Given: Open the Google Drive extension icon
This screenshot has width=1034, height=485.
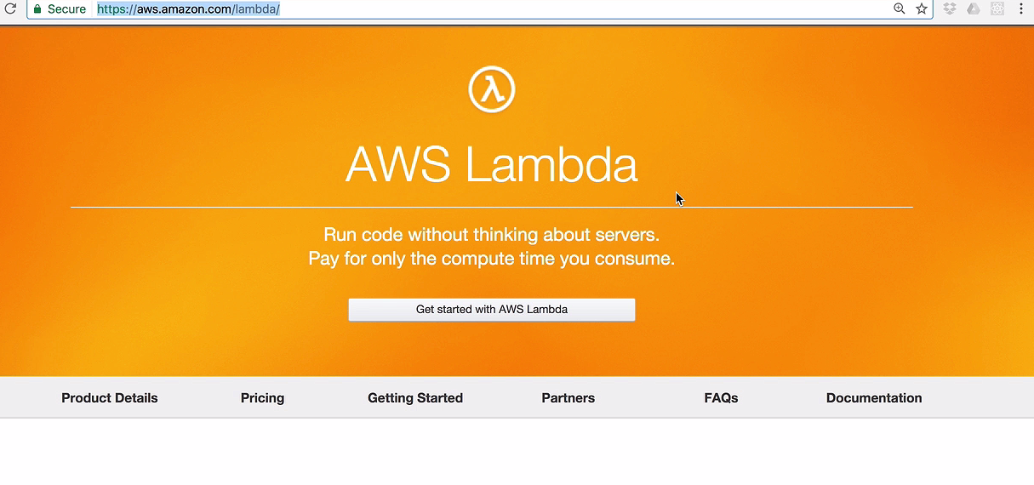Looking at the screenshot, I should (x=974, y=9).
